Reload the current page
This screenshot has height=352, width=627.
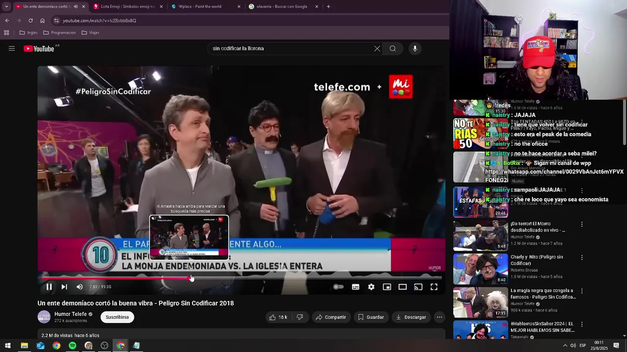tap(30, 21)
